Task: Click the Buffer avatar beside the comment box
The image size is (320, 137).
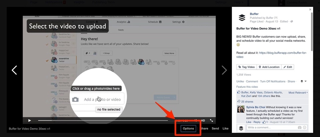Action: (x=241, y=128)
